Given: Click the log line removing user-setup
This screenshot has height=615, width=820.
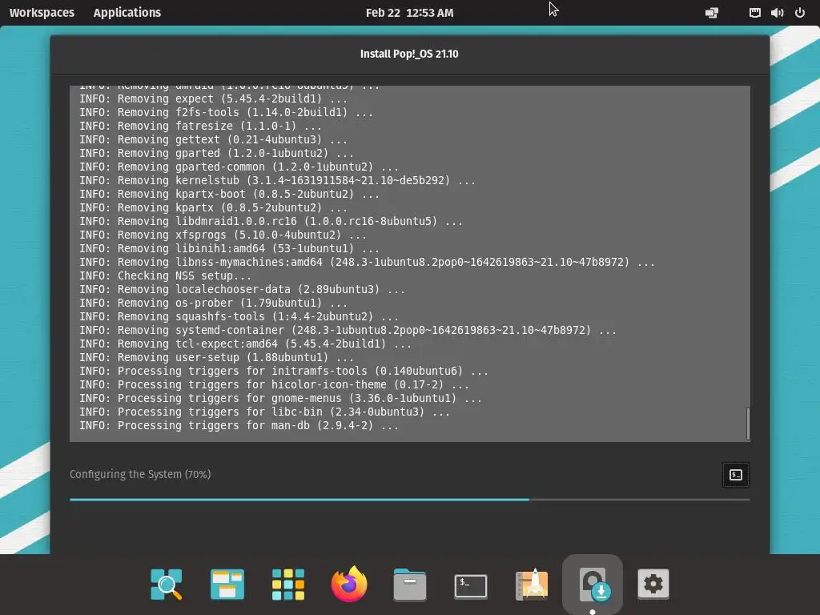Looking at the screenshot, I should point(216,357).
